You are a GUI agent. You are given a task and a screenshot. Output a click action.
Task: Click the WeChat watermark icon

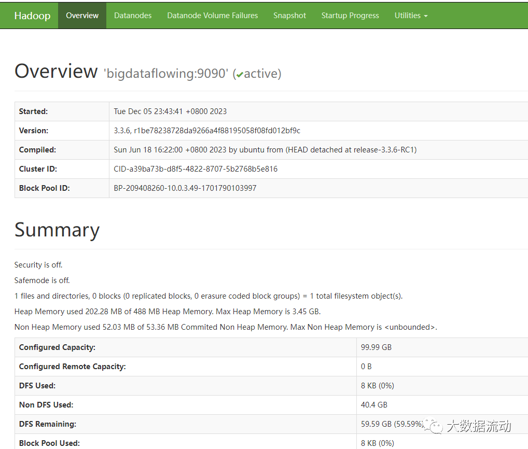(435, 425)
